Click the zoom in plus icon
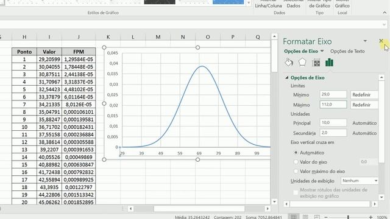 pos(370,217)
